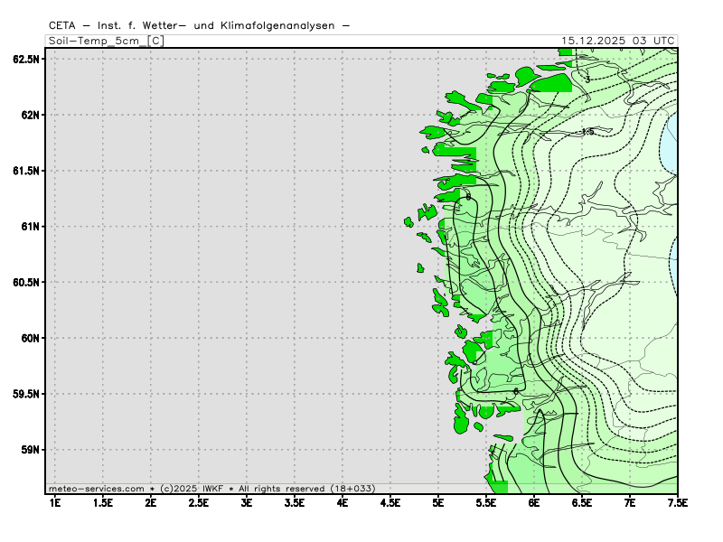Click the 4E longitude axis label
723x542 pixels.
pyautogui.click(x=343, y=502)
